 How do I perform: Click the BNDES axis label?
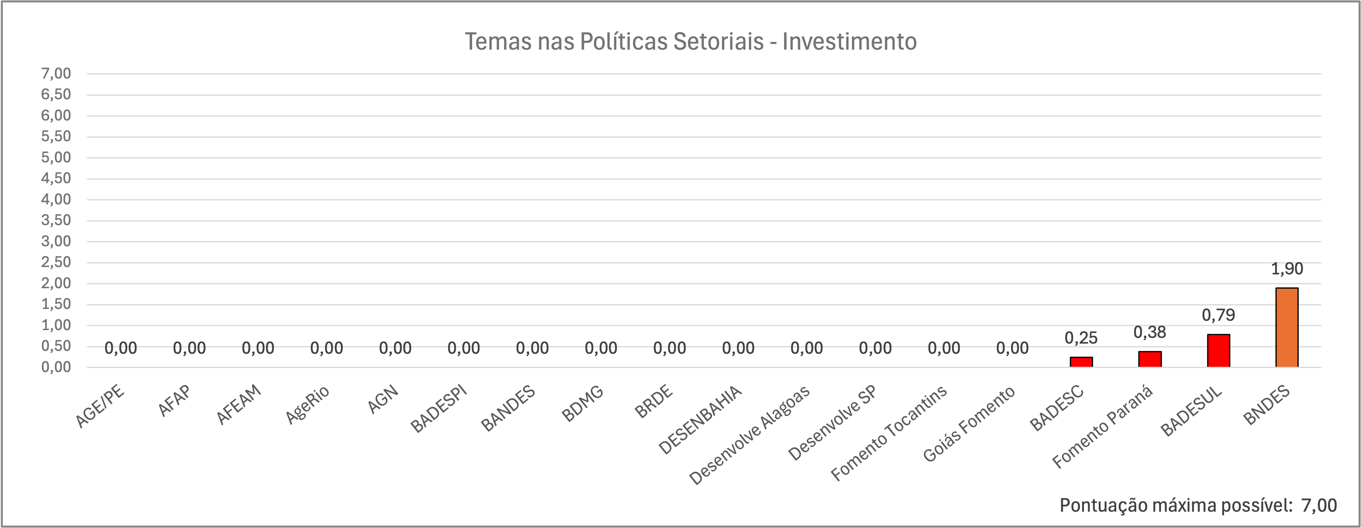click(x=1266, y=405)
